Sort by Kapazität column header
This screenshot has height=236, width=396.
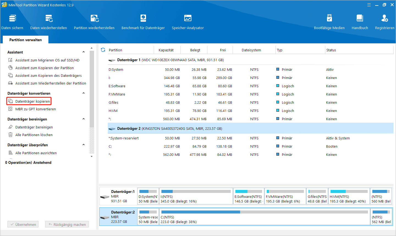pos(167,50)
